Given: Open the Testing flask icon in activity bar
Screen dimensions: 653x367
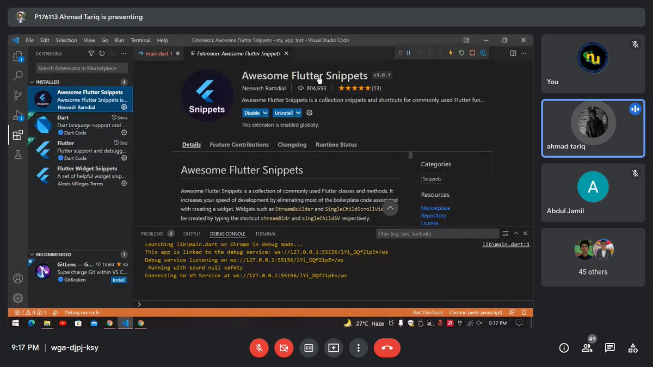Looking at the screenshot, I should point(18,154).
